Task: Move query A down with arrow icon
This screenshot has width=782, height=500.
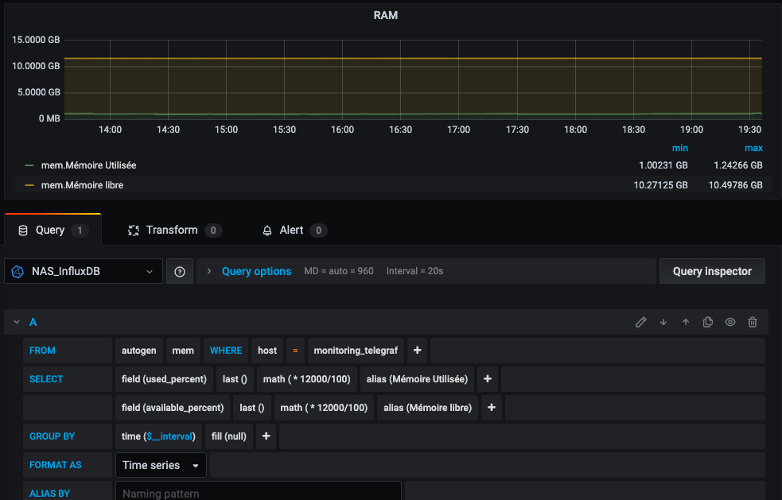Action: 663,322
